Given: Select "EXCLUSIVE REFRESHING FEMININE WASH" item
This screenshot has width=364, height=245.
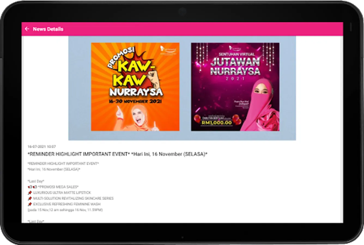Looking at the screenshot, I should (67, 204).
